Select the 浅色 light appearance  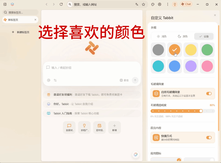[x=162, y=36]
